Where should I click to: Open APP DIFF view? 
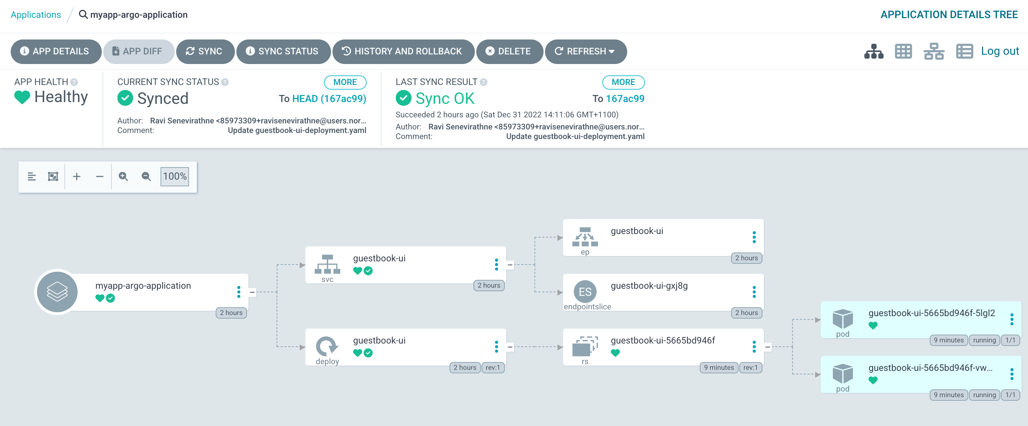tap(138, 52)
